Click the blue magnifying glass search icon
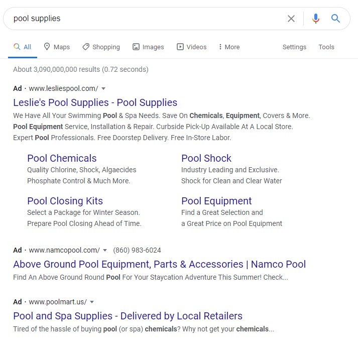The width and height of the screenshot is (358, 350). click(x=335, y=18)
